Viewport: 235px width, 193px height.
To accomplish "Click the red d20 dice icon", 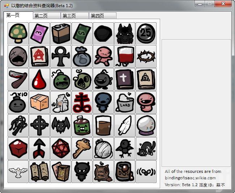I will 61,148.
